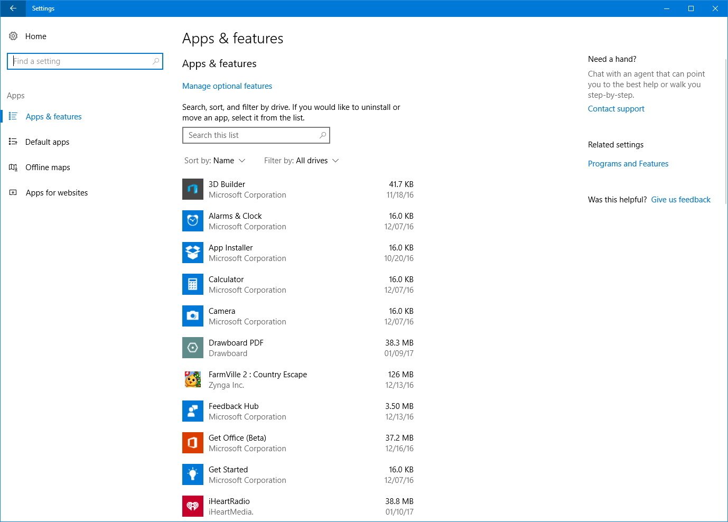Open the Filter by All drives dropdown
The height and width of the screenshot is (522, 728).
click(302, 161)
